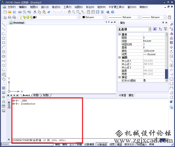Collapse the 其它 properties group
This screenshot has width=175, height=147.
coord(120,77)
